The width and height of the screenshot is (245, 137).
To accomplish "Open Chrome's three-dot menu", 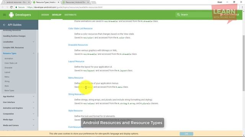I will [242, 7].
